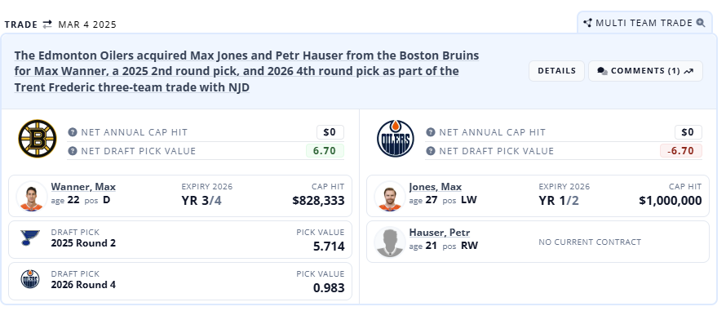Click the small Oilers logo on 2026 pick
The width and height of the screenshot is (726, 311).
[x=30, y=279]
